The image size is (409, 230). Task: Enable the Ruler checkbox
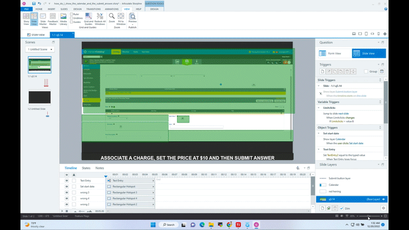tap(70, 14)
